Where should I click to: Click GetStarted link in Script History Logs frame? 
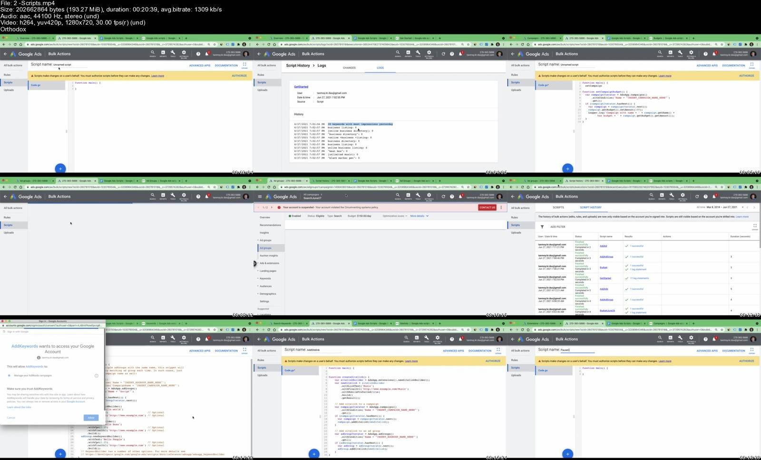point(301,86)
